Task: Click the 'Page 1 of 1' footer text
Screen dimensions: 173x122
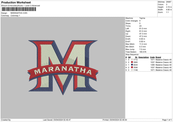Action: 167,120
